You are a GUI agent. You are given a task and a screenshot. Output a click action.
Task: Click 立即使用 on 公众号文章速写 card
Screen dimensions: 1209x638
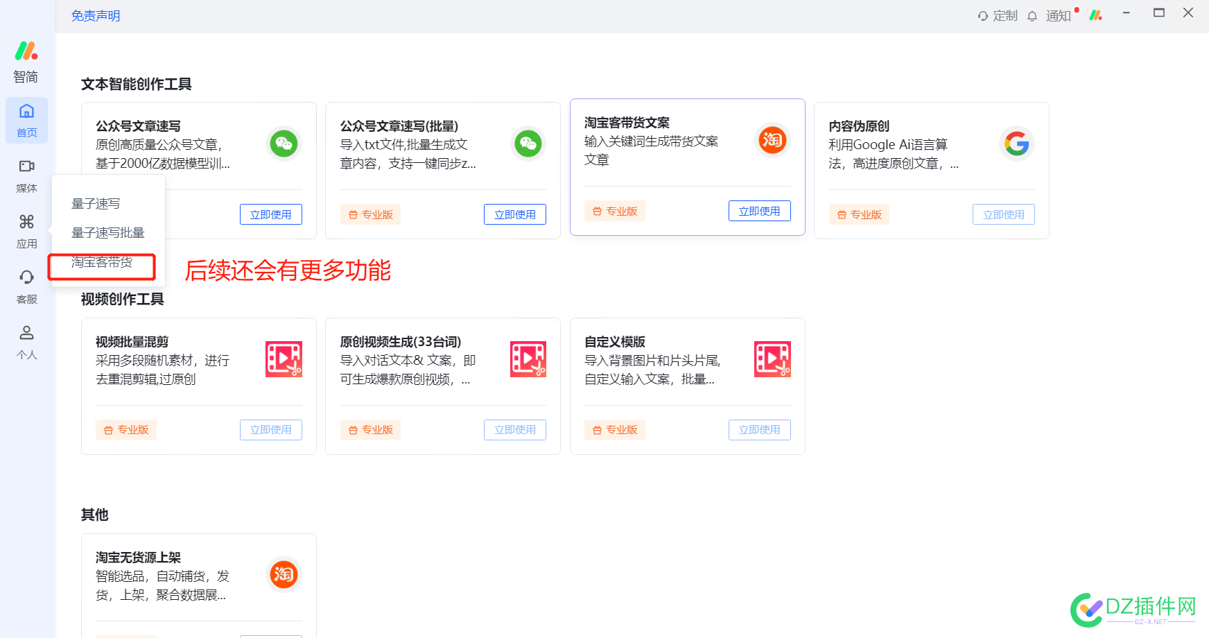tap(271, 214)
